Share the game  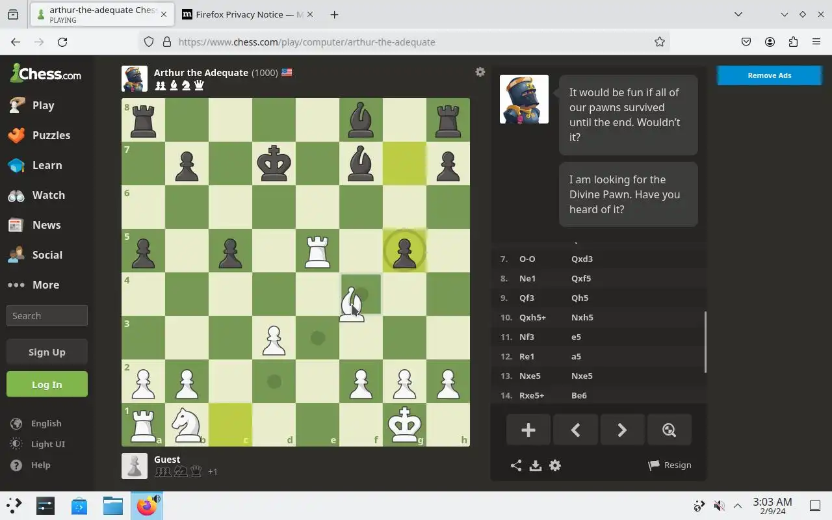(516, 465)
